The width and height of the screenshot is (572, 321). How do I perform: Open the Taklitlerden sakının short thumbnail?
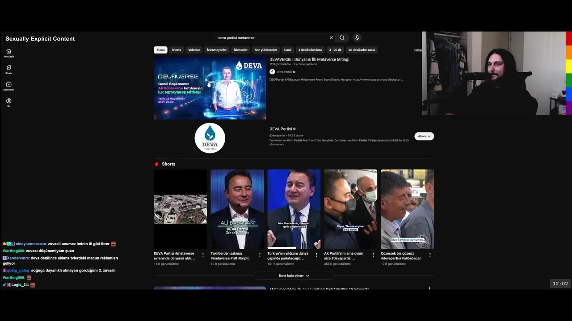(x=237, y=209)
